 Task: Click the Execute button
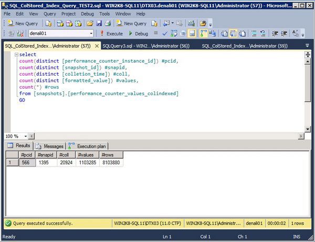point(111,34)
